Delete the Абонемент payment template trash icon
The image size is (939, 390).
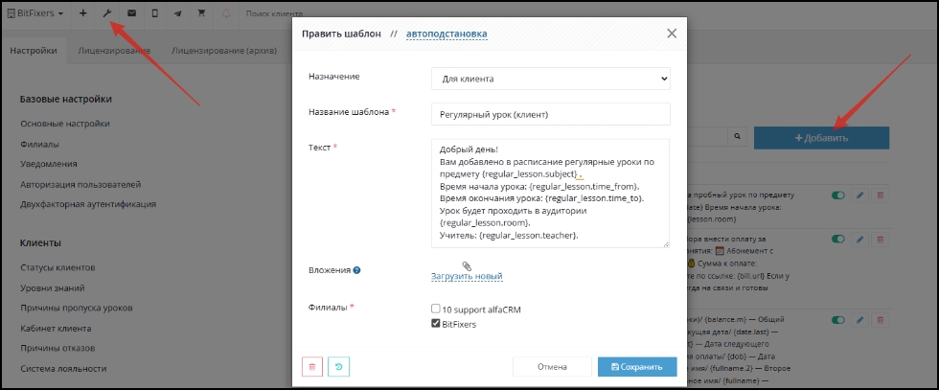coord(881,239)
